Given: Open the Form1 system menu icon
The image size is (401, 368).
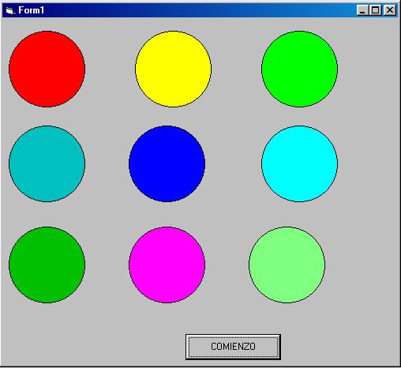Looking at the screenshot, I should tap(10, 10).
